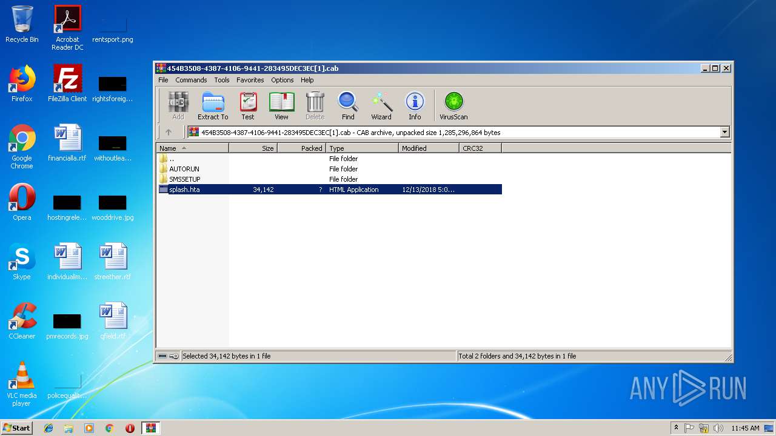
Task: Click the volume speaker tray icon
Action: click(718, 428)
